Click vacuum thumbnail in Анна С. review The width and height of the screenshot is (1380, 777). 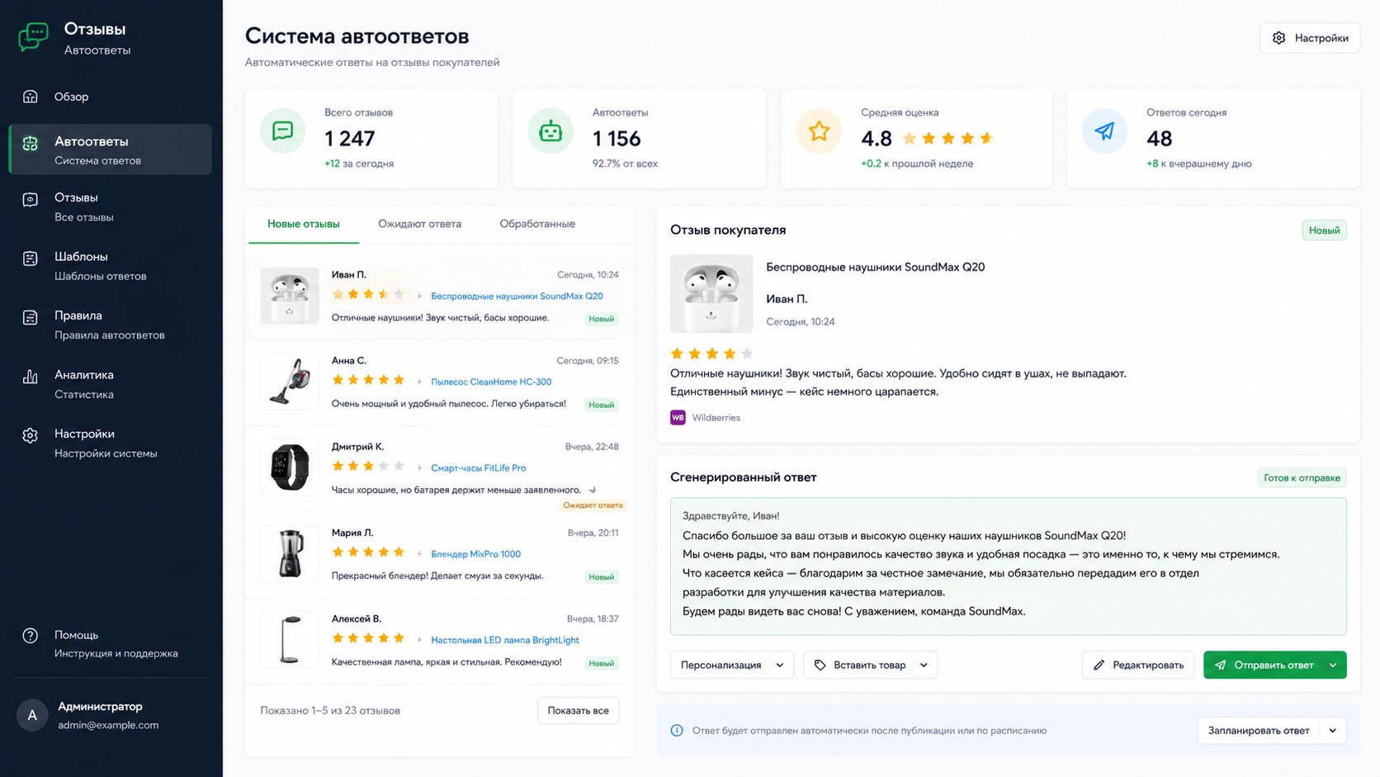tap(290, 381)
